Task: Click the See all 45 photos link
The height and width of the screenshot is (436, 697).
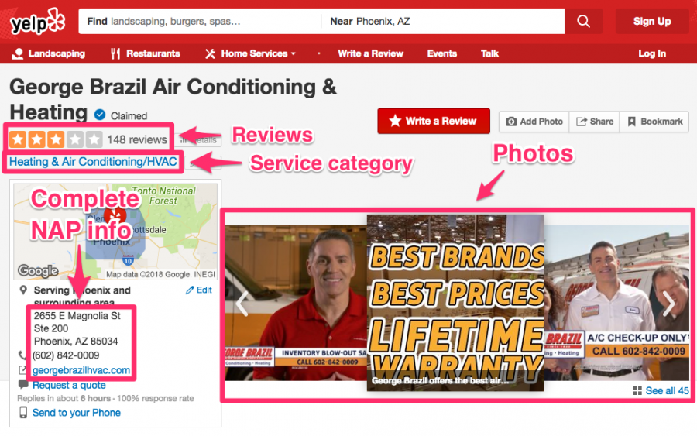Action: pyautogui.click(x=661, y=390)
